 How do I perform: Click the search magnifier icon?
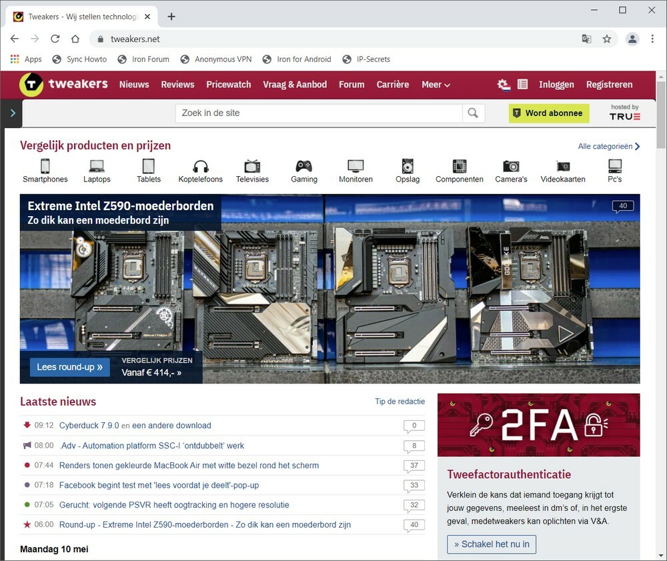[473, 113]
